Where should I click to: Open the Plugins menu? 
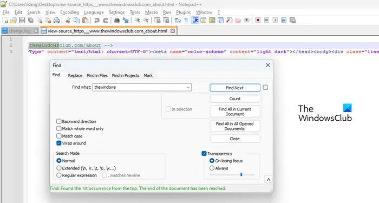point(183,12)
